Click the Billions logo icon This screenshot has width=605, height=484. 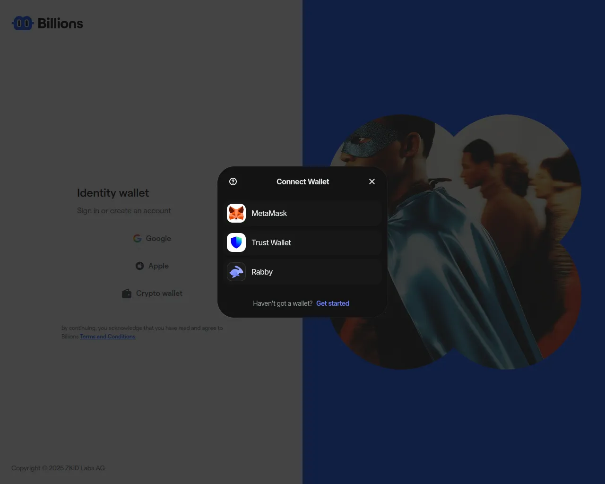23,23
